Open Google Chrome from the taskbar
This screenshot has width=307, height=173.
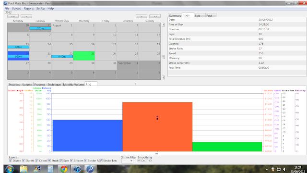click(64, 169)
